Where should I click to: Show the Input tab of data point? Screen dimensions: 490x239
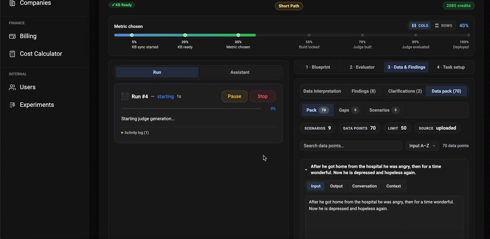[x=316, y=186]
